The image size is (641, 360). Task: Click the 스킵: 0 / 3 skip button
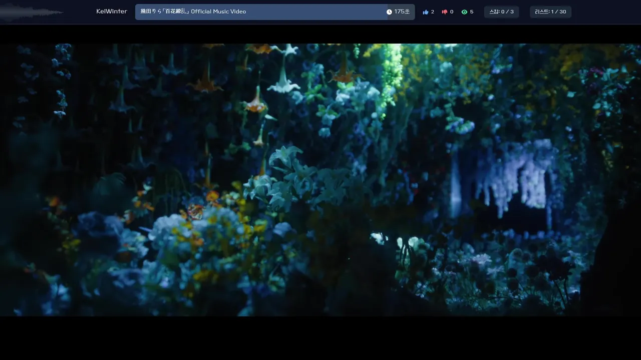tap(501, 12)
